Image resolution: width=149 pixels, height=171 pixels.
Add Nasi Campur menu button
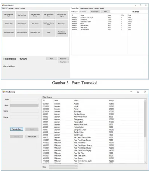click(62, 24)
